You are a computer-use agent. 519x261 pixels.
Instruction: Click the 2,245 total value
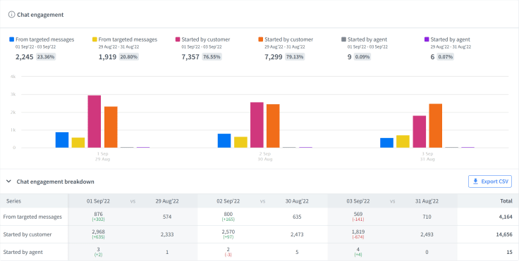(x=25, y=57)
